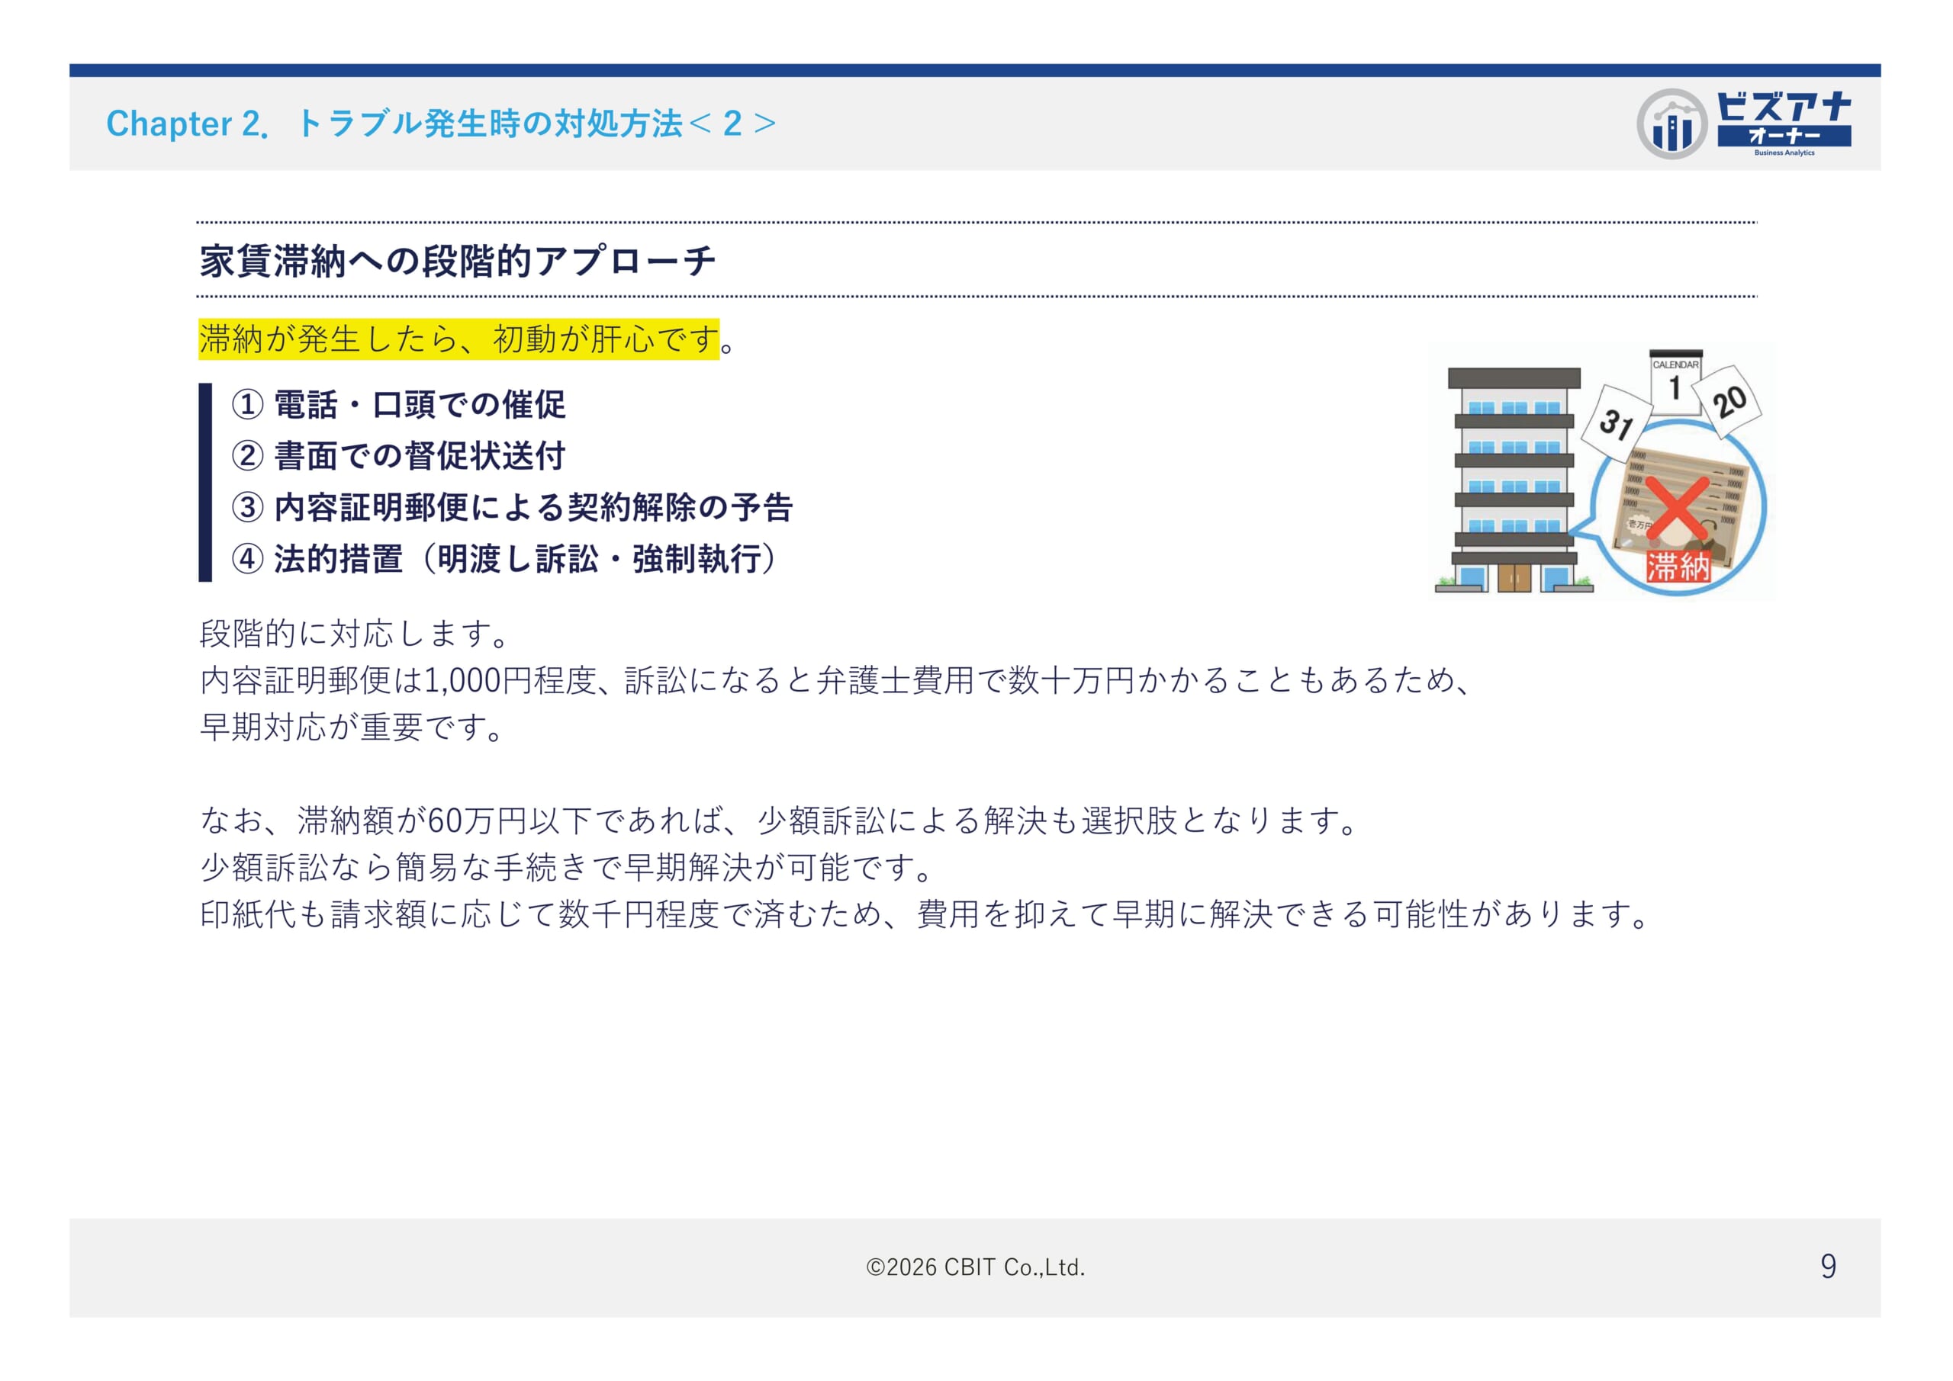Click the dark navy vertical bar beside list

pyautogui.click(x=205, y=482)
